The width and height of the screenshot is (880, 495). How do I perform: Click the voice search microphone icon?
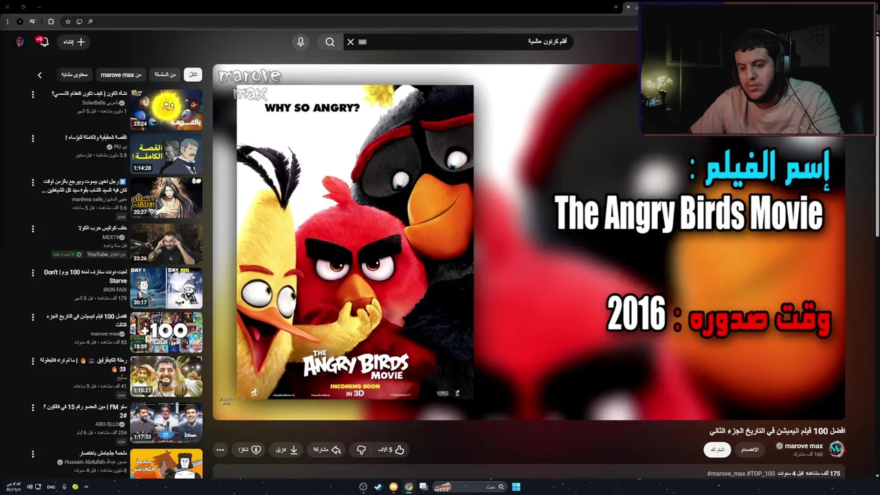click(300, 42)
